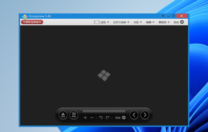Toggle fullscreen mode icon in title bar
Image resolution: width=208 pixels, height=132 pixels.
point(163,16)
